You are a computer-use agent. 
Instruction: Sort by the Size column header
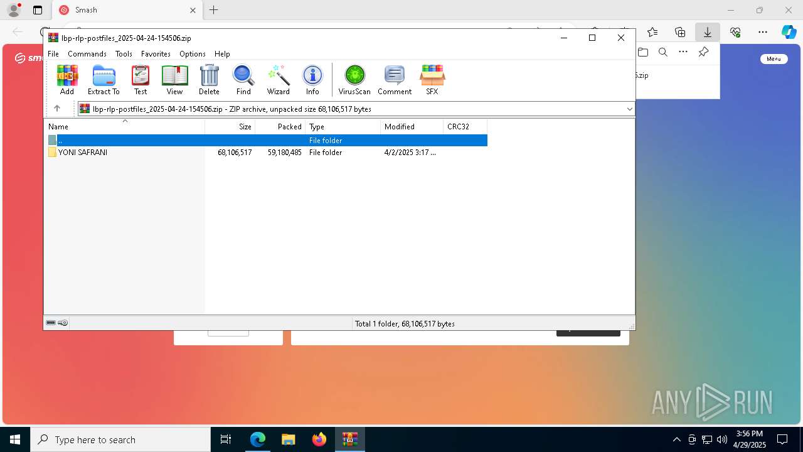tap(230, 126)
